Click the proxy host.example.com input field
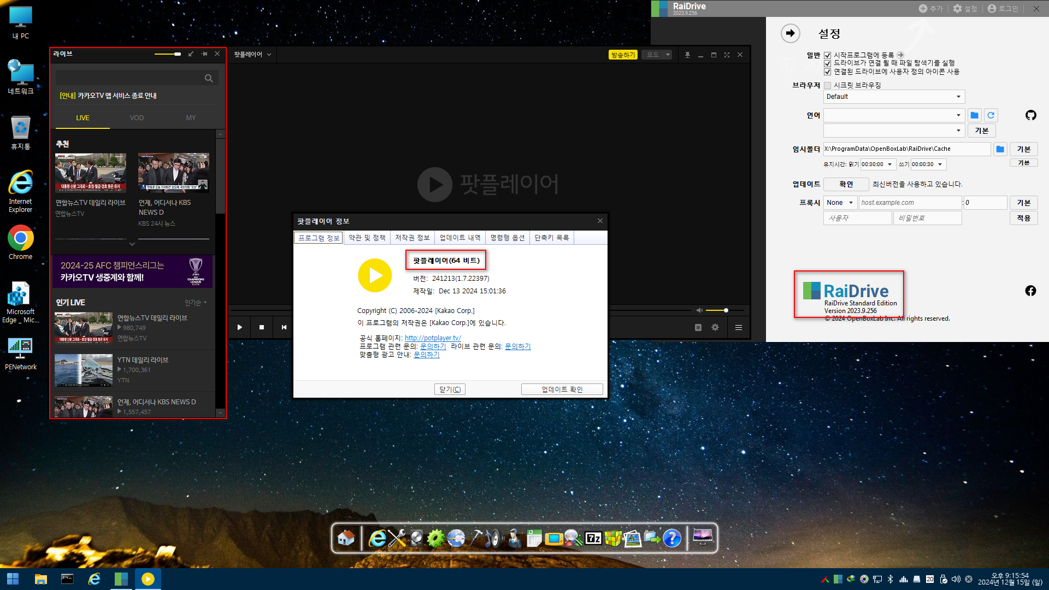The height and width of the screenshot is (590, 1049). 910,203
